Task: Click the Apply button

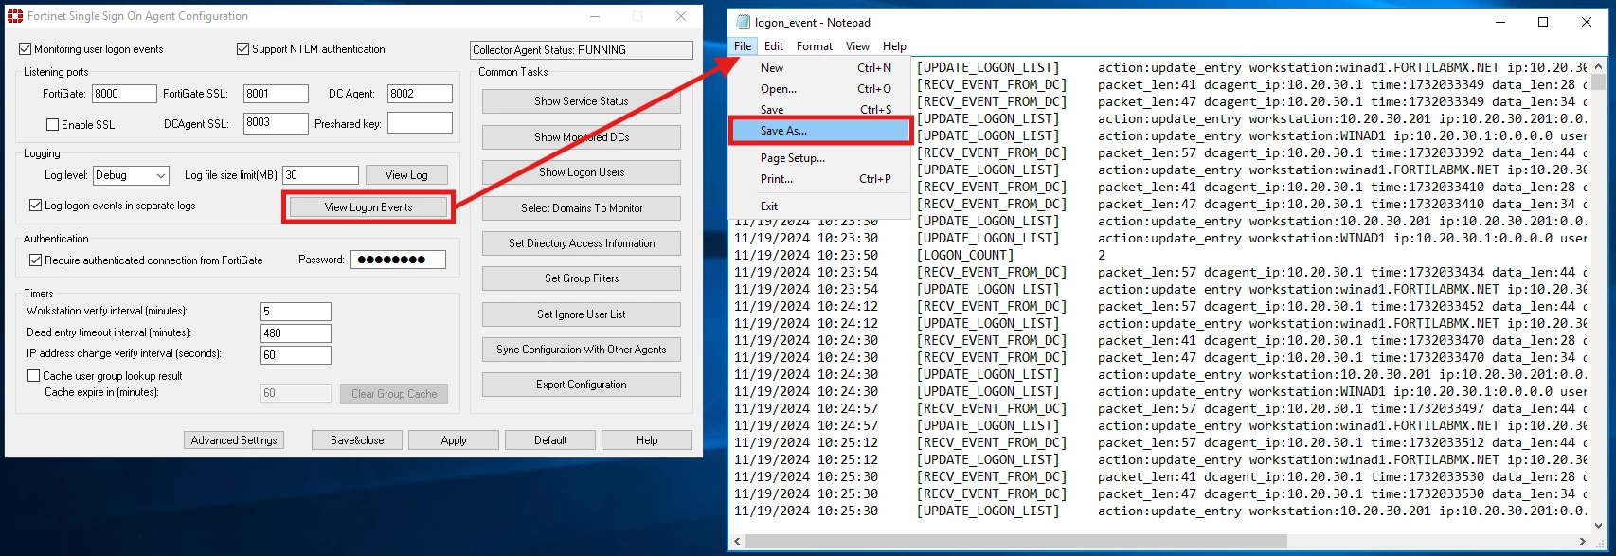Action: tap(454, 440)
